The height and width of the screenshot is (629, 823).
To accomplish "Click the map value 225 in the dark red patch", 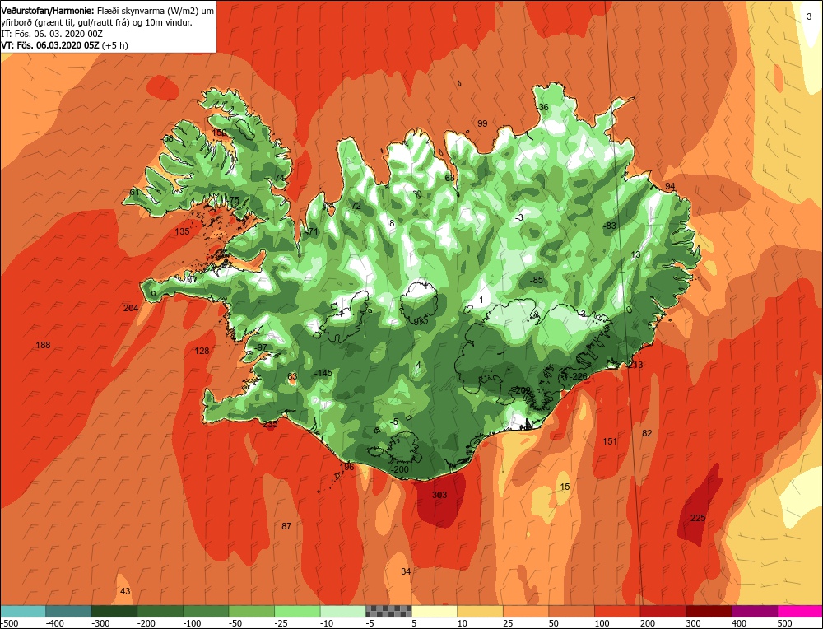I will click(x=698, y=518).
